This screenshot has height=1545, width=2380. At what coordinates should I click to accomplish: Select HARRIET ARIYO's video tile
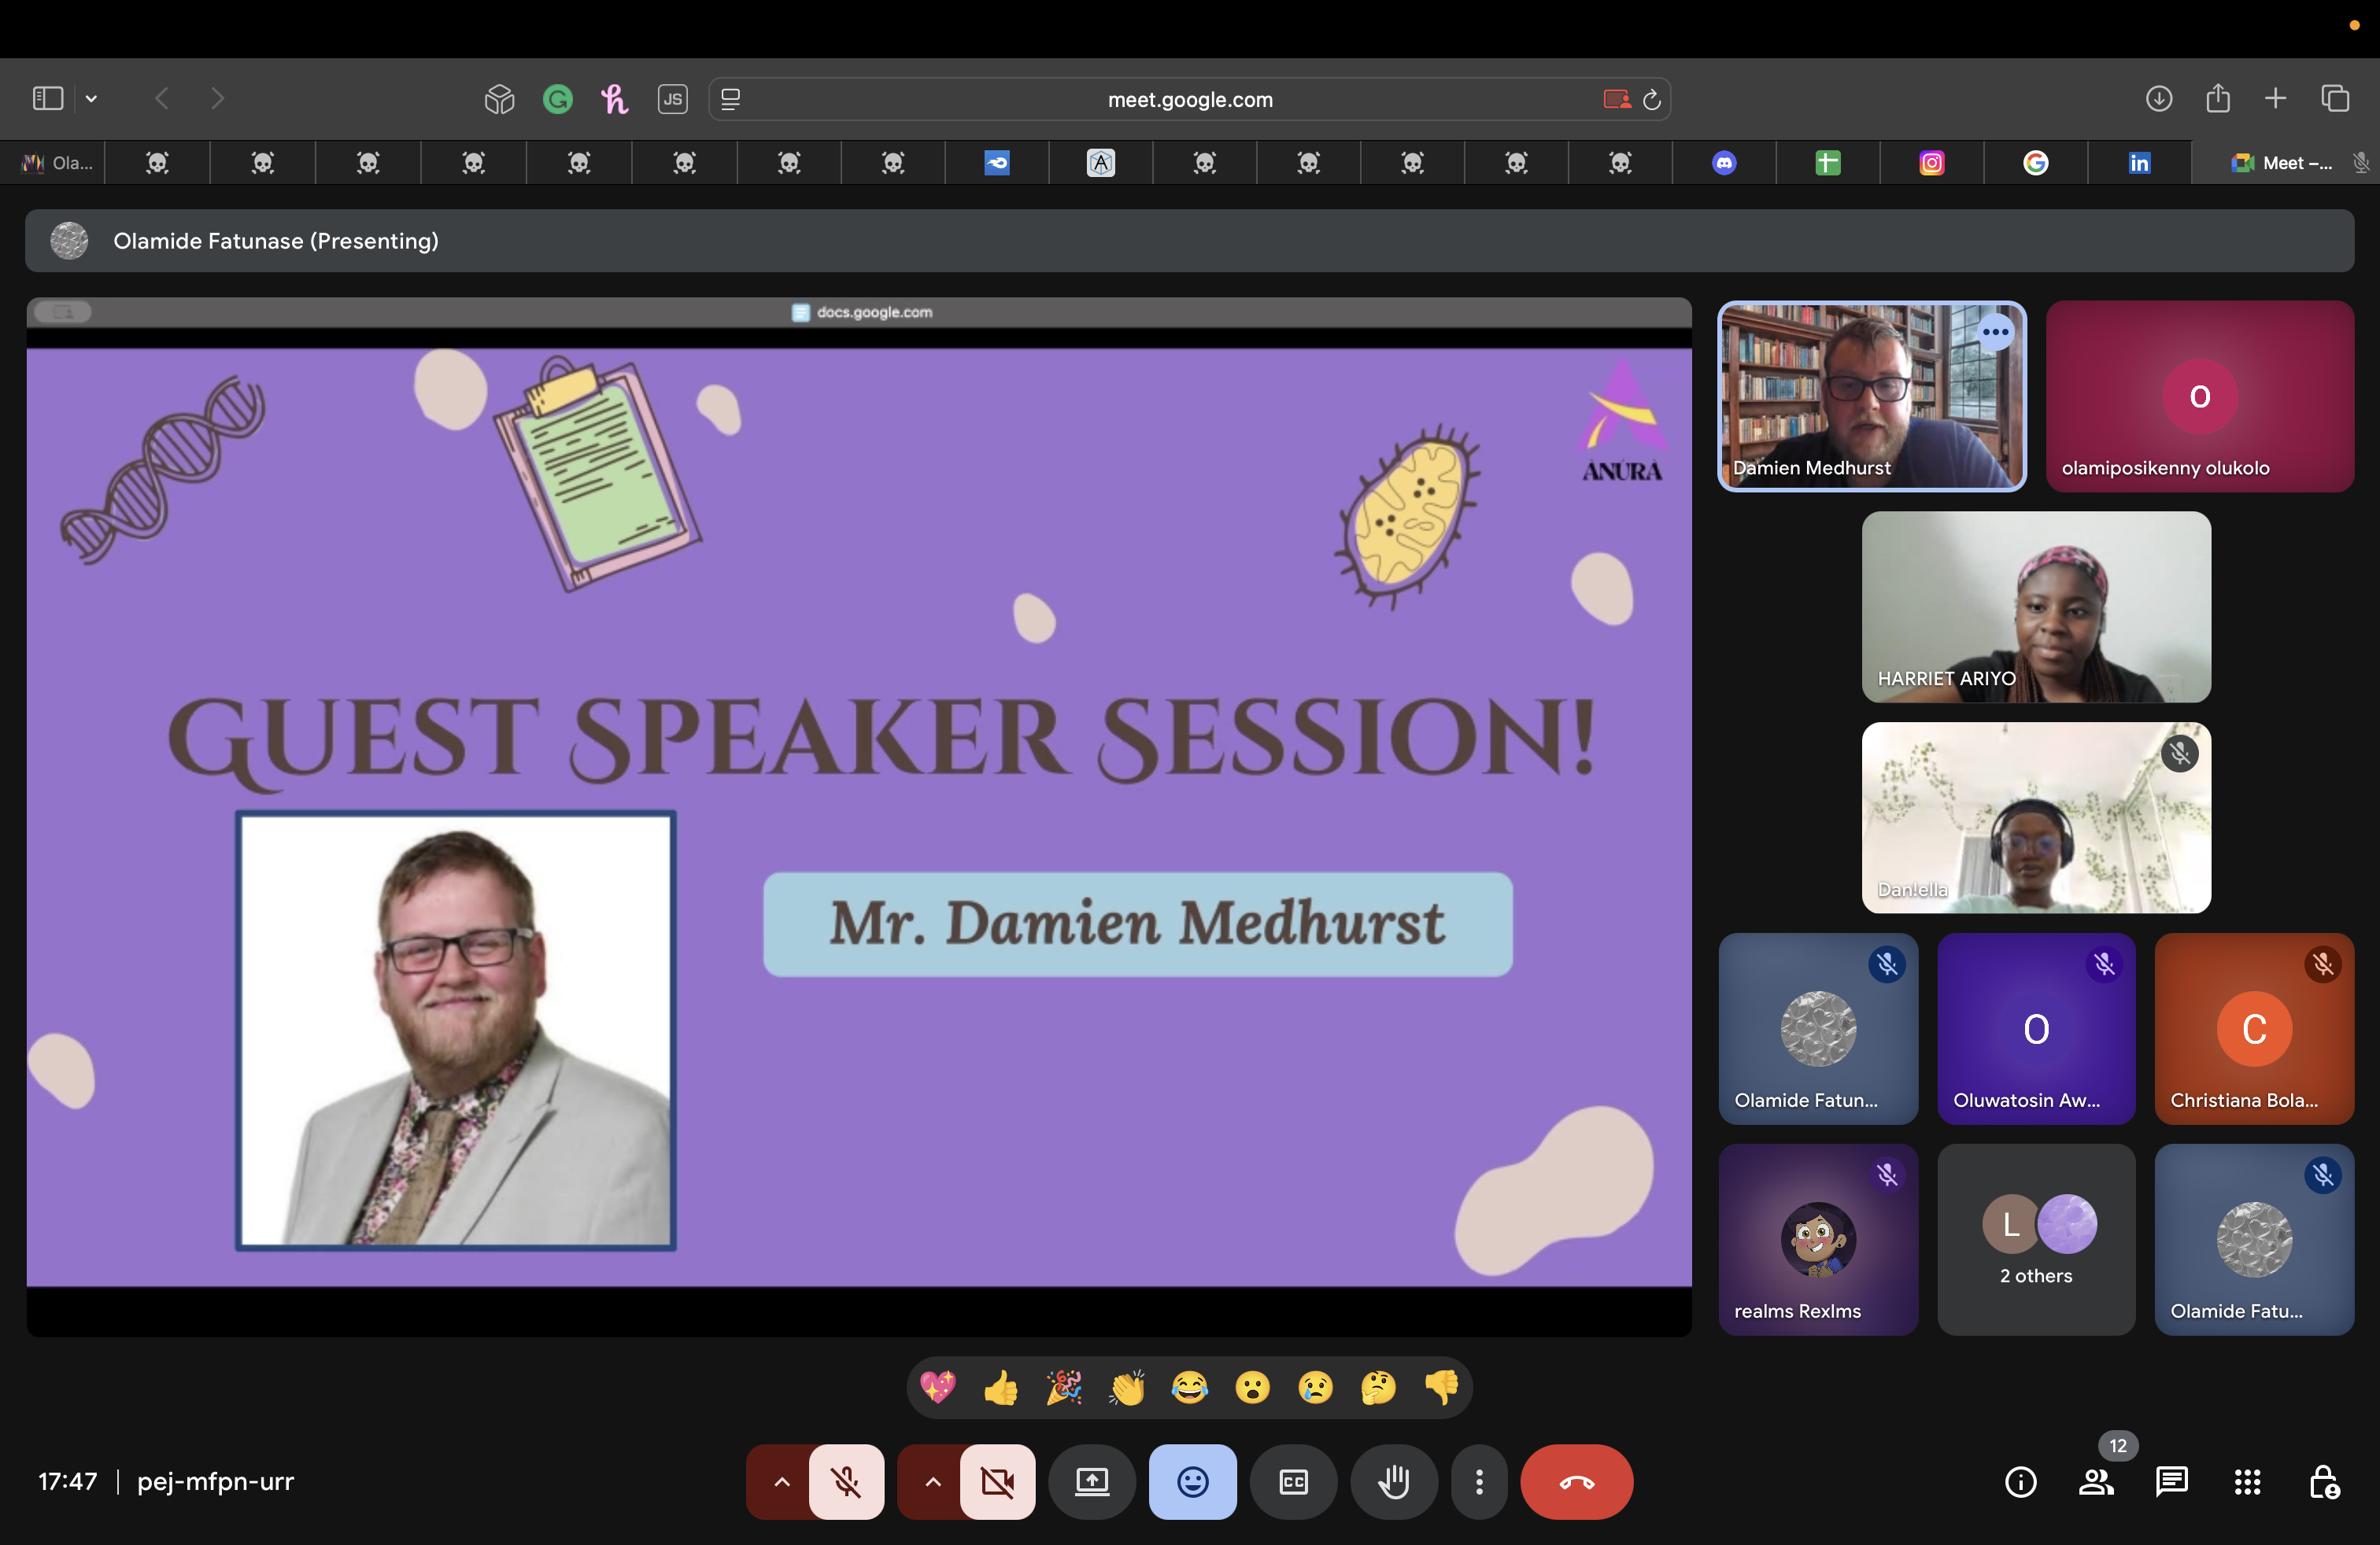(x=2035, y=607)
